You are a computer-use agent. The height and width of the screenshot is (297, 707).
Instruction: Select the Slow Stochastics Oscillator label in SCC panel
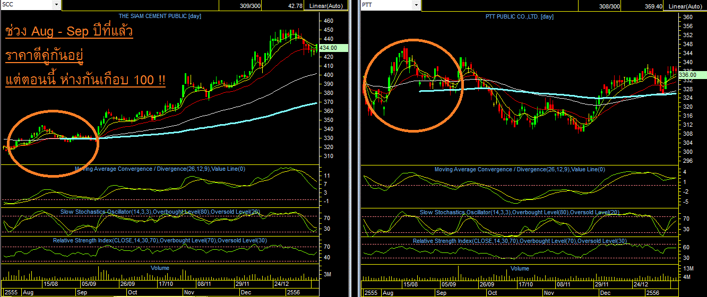(x=160, y=212)
